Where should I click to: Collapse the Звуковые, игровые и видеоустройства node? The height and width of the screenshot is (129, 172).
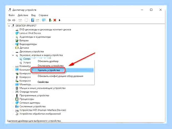[13, 55]
